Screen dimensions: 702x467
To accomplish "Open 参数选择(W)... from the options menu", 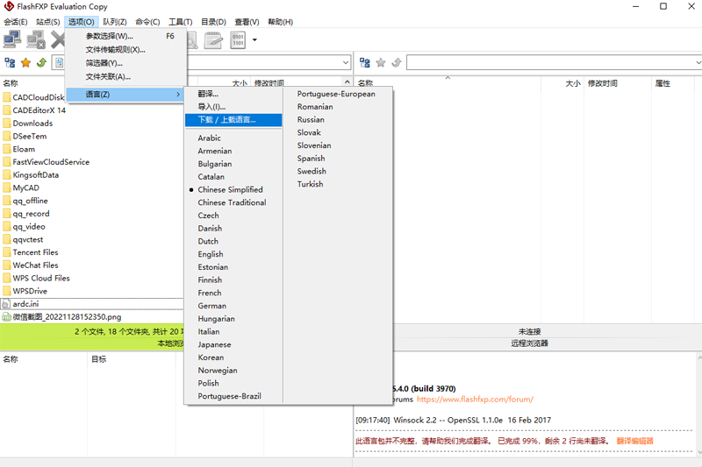I will (110, 37).
